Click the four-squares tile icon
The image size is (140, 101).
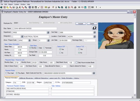[x=92, y=7]
